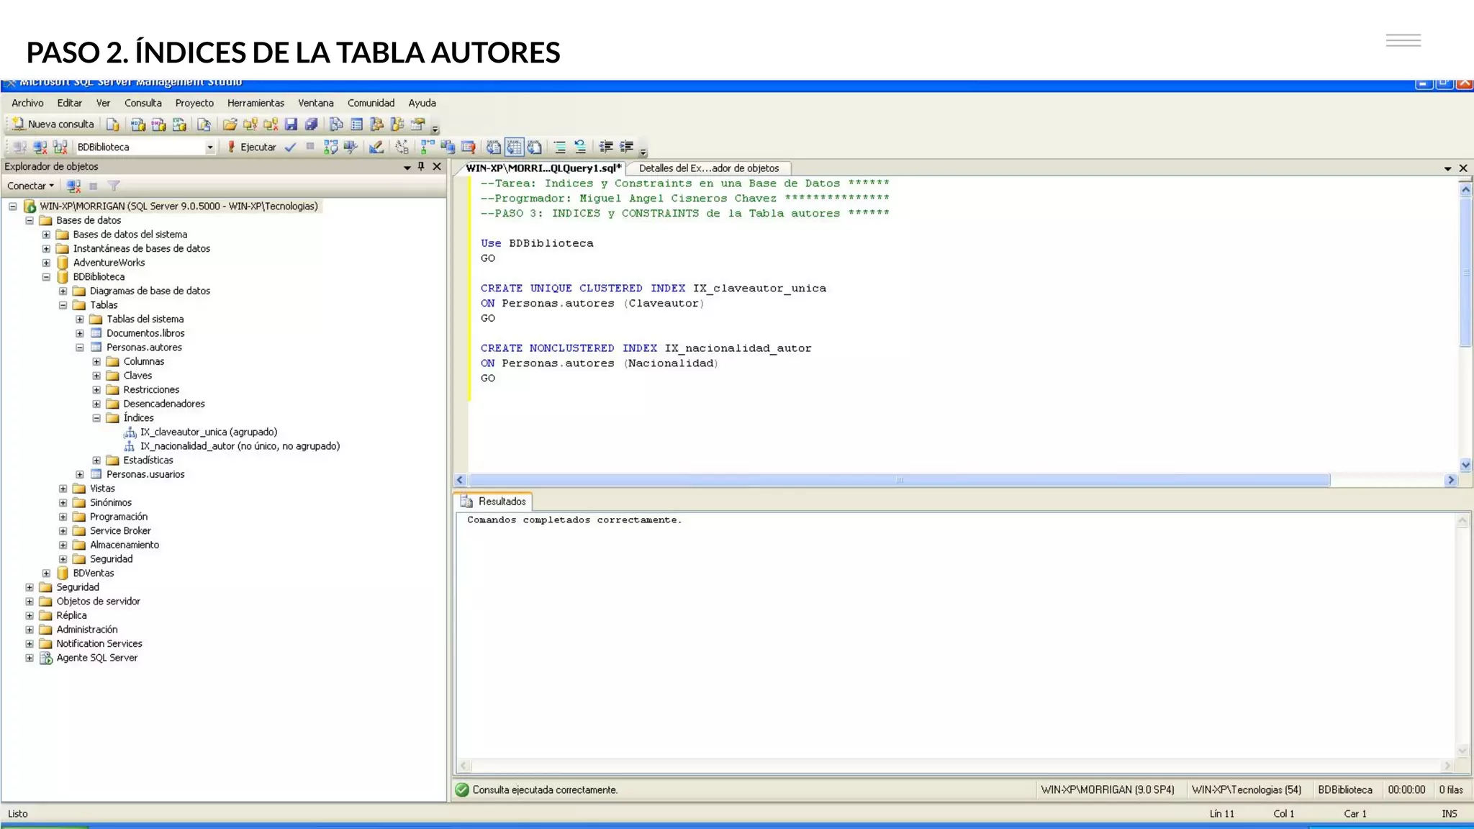
Task: Select IX_claveautor_unica index in tree
Action: (208, 432)
